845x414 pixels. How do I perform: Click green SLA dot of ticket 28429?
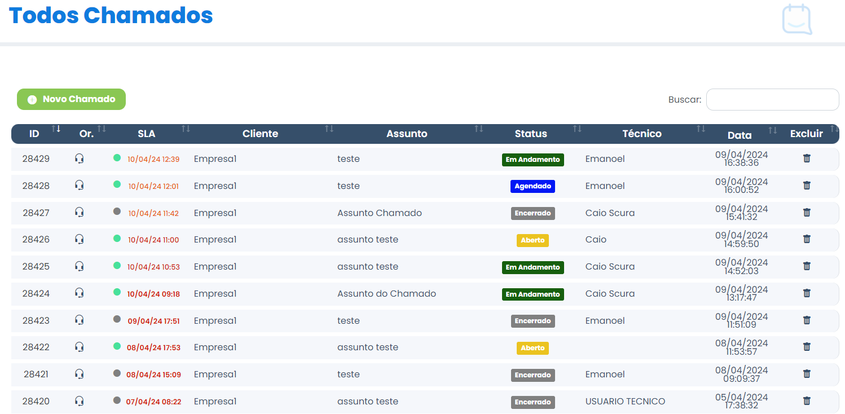point(117,157)
